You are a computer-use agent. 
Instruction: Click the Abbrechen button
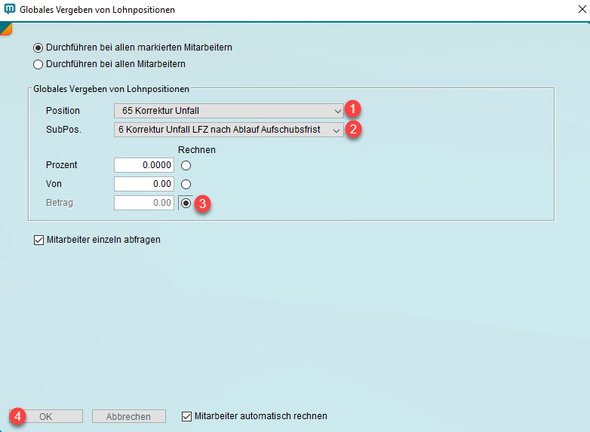click(128, 416)
